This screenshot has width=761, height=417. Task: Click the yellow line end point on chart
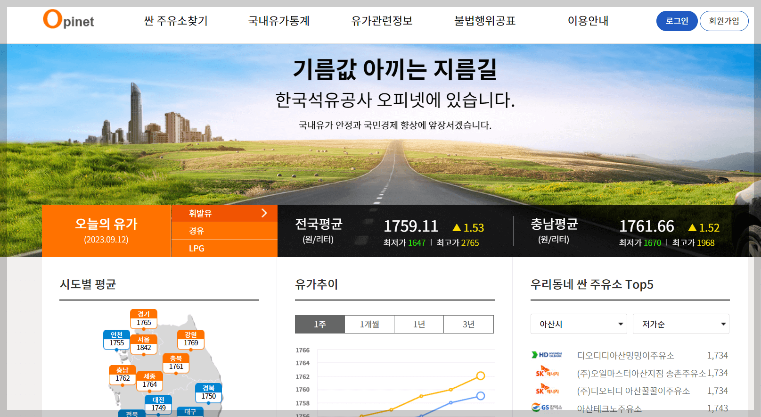click(480, 375)
